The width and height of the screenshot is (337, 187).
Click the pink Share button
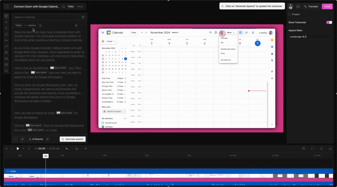coord(327,7)
